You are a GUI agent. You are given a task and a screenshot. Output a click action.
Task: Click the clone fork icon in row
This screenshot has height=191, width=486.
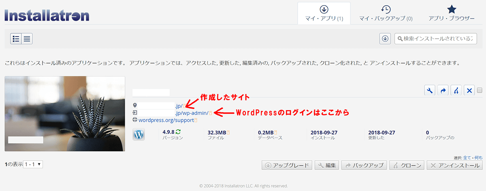pyautogui.click(x=456, y=91)
